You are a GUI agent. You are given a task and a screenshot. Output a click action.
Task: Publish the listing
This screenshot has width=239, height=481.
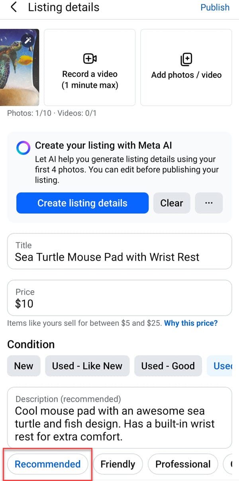coord(215,8)
